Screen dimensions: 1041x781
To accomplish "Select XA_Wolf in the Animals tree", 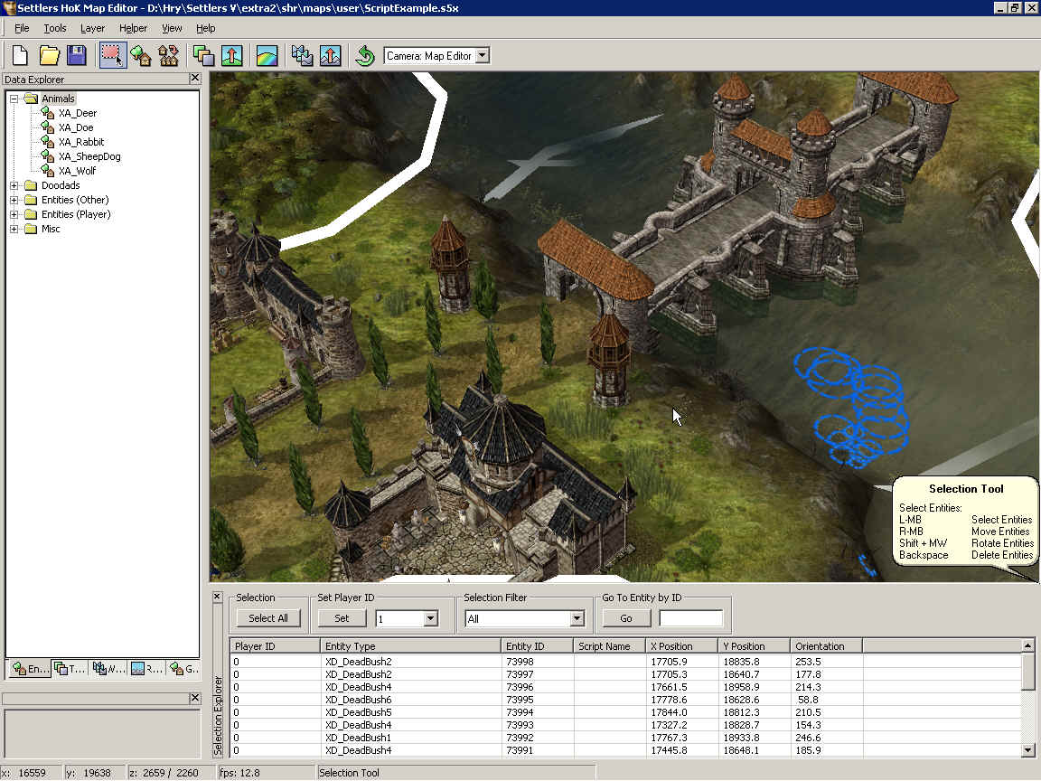I will click(x=77, y=171).
